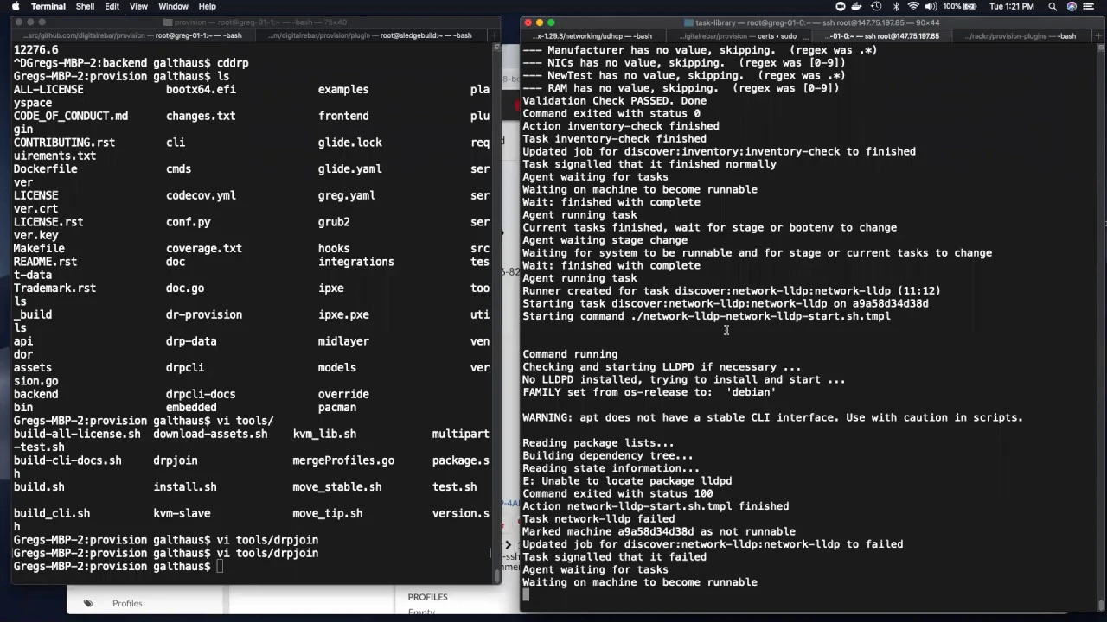
Task: Click 'mergeProfiles.go' in tools listing
Action: pos(343,460)
